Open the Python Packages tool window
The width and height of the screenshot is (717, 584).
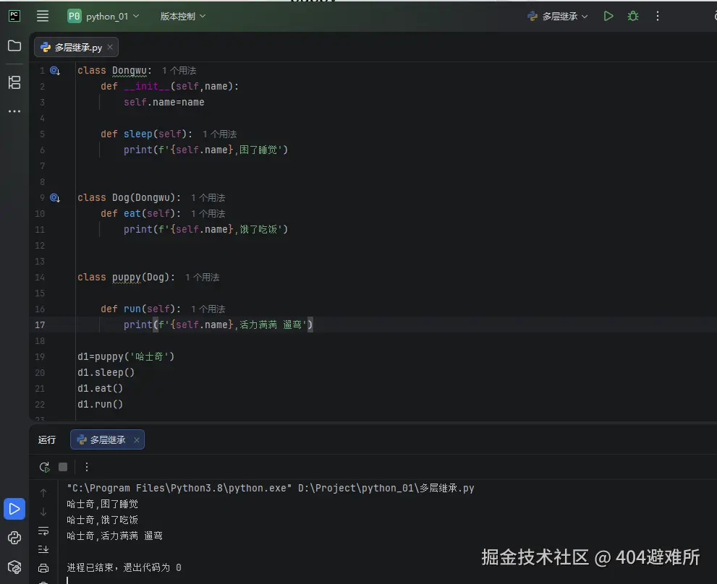click(x=14, y=567)
